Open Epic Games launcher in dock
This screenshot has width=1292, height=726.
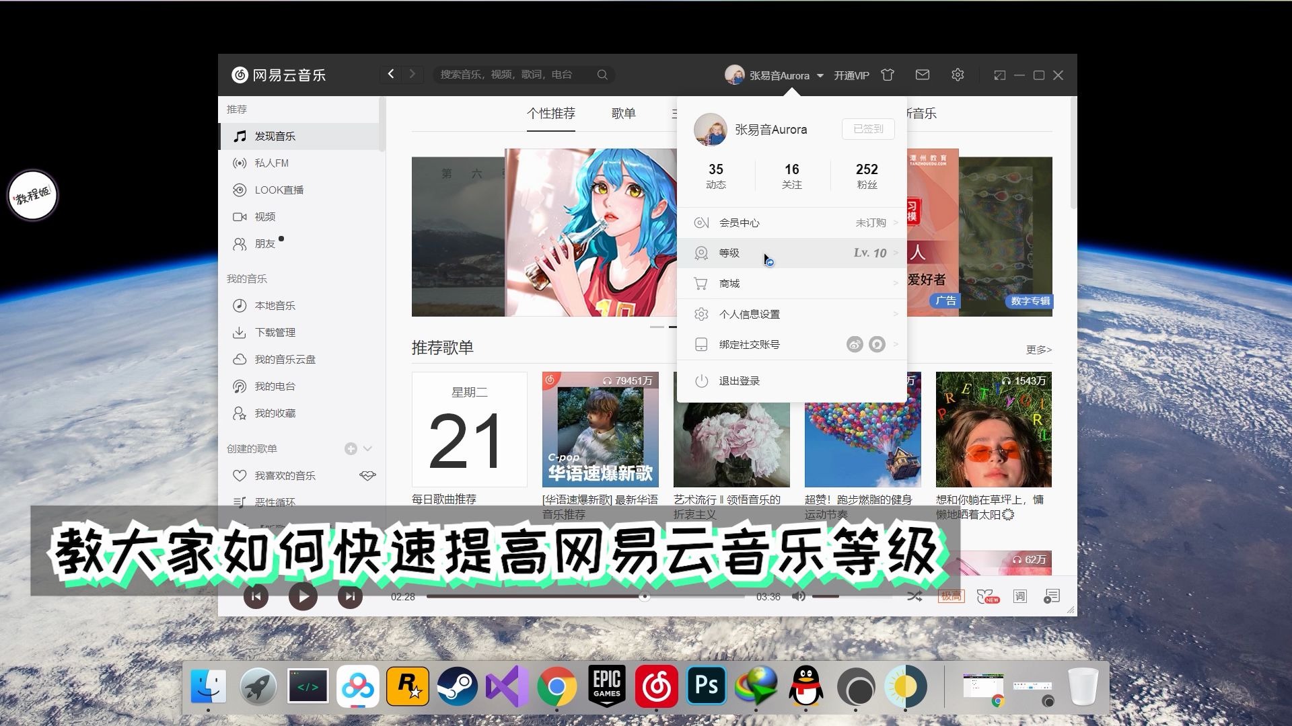click(x=607, y=686)
